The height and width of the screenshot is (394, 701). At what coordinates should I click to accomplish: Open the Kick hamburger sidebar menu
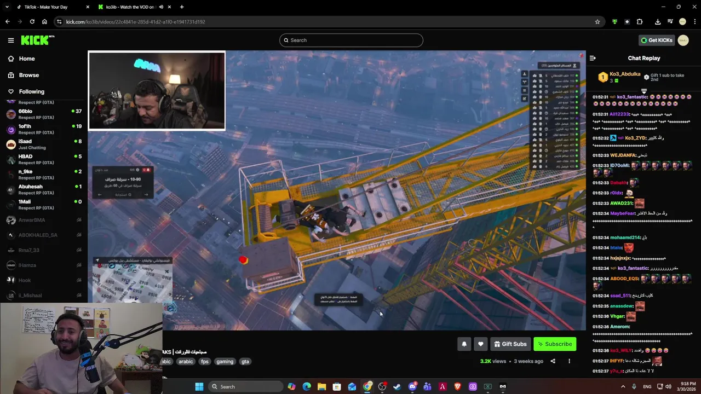pyautogui.click(x=11, y=40)
